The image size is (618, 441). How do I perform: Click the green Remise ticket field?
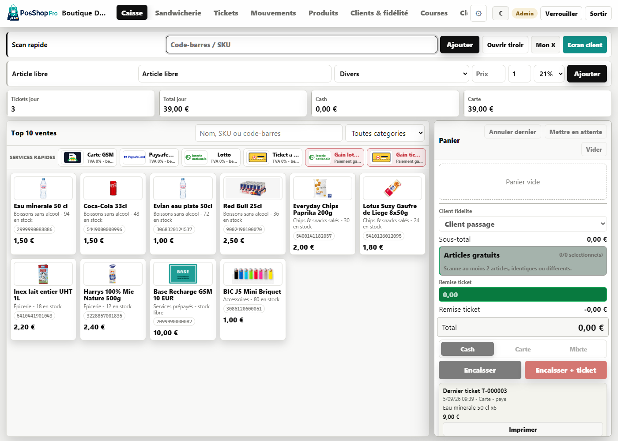coord(523,295)
